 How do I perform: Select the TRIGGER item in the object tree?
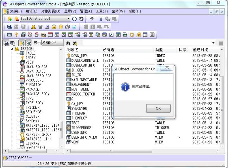pos(33,107)
